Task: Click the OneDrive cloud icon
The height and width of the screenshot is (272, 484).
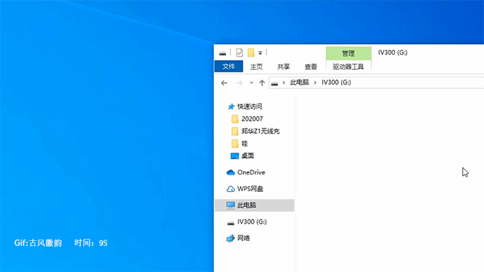Action: click(x=230, y=173)
